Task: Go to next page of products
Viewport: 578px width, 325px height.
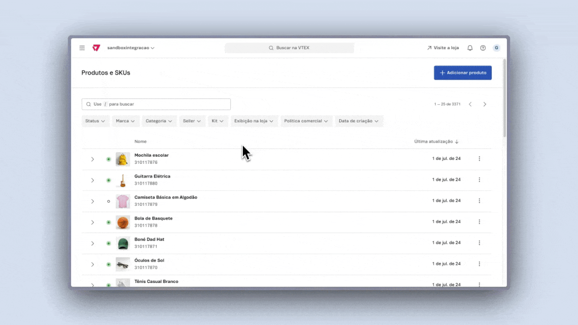Action: (485, 104)
